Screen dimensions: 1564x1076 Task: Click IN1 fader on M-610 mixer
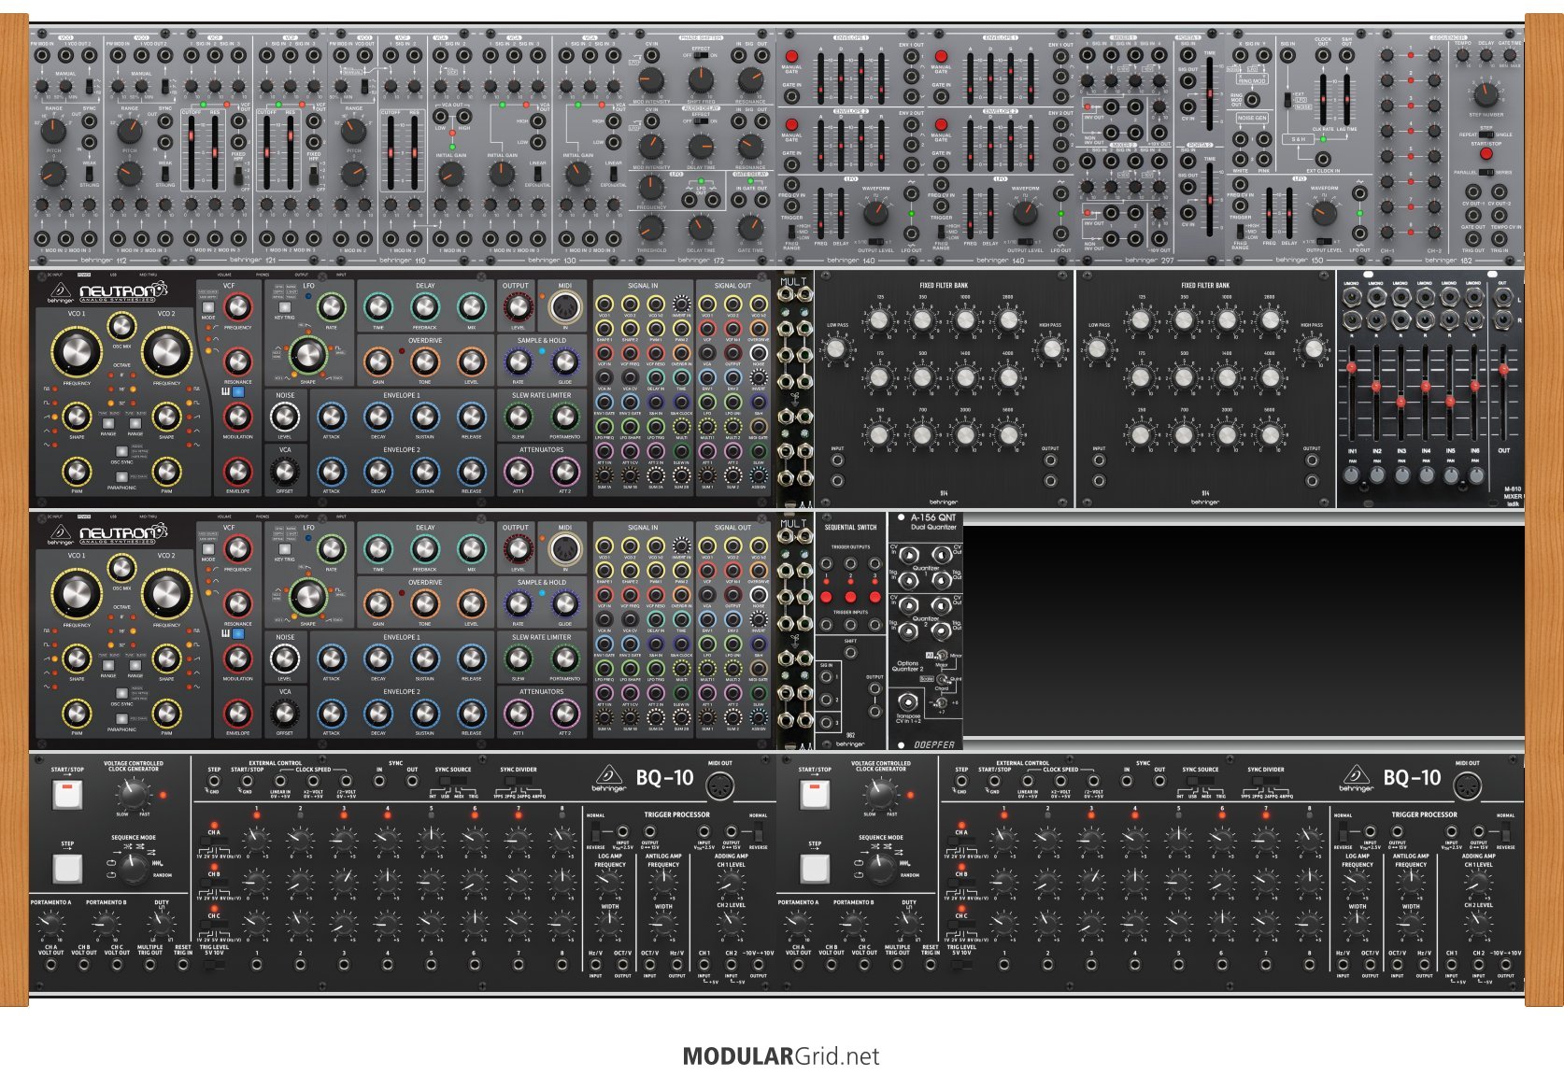[x=1352, y=369]
